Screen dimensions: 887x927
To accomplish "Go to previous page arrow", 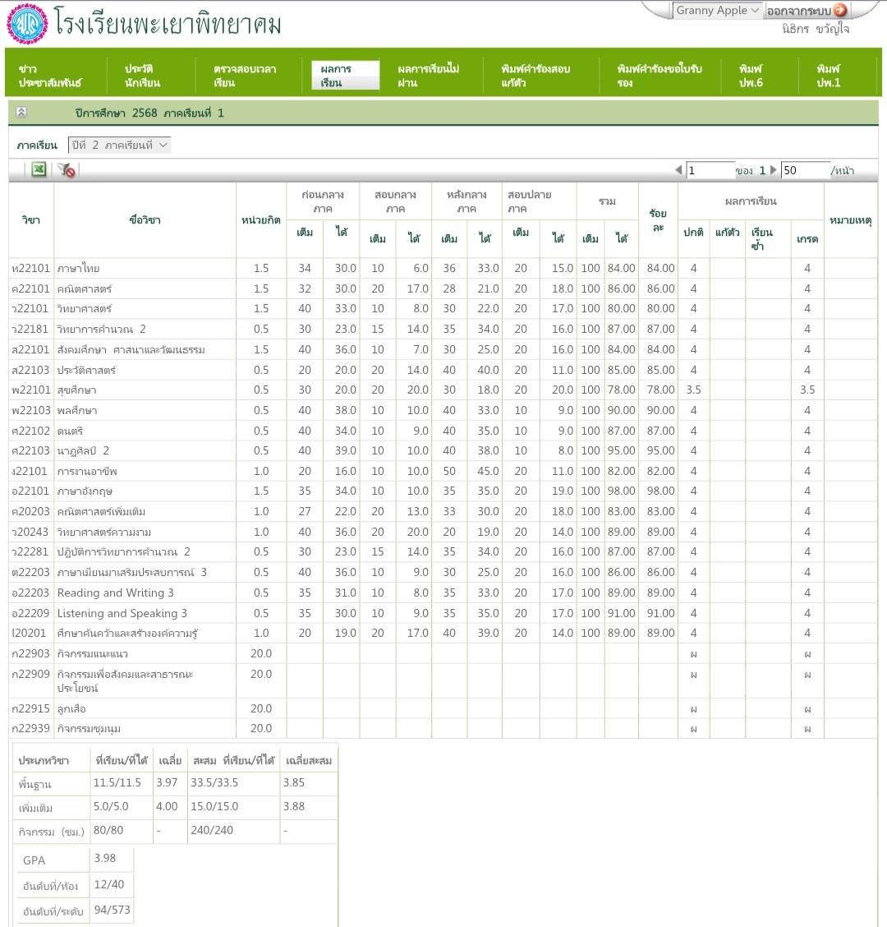I will pos(678,170).
